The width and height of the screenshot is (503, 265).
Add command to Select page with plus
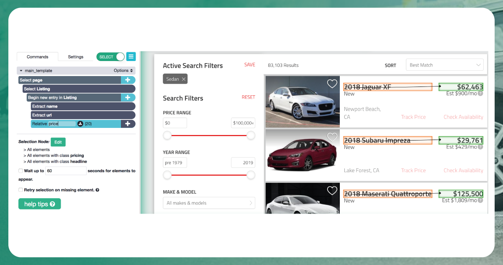(x=128, y=80)
